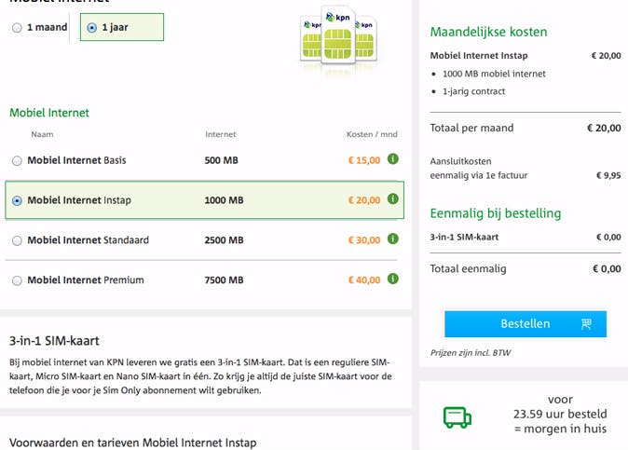
Task: Click the Maandelijkse kosten heading
Action: coord(488,32)
